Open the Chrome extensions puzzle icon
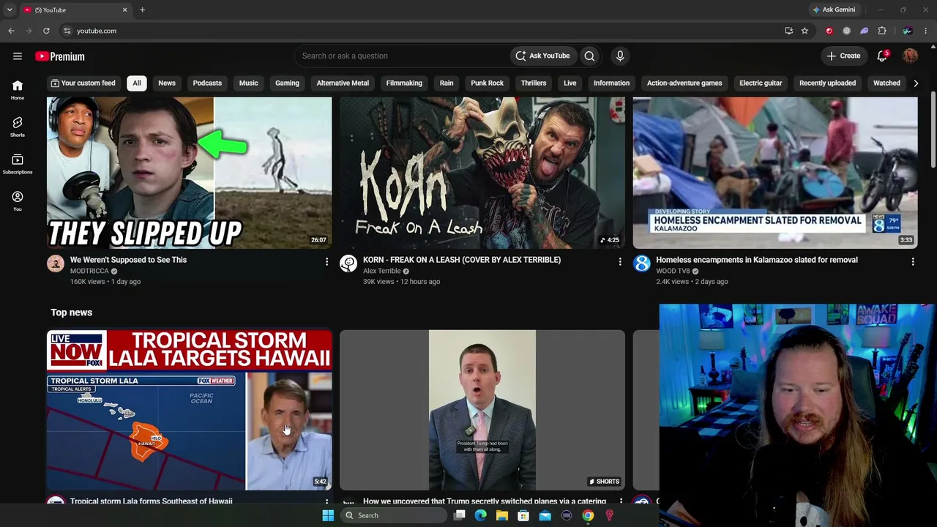 tap(882, 31)
